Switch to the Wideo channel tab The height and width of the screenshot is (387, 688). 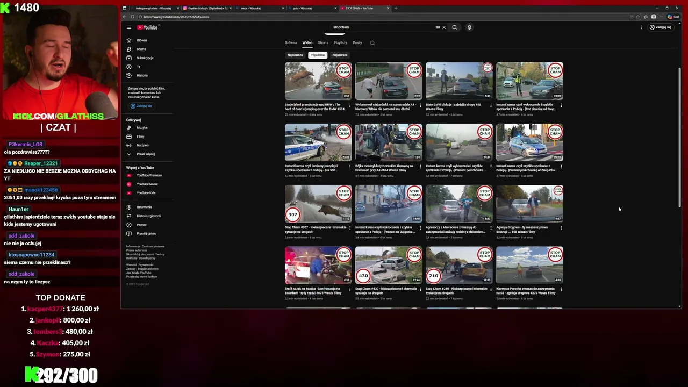[307, 43]
